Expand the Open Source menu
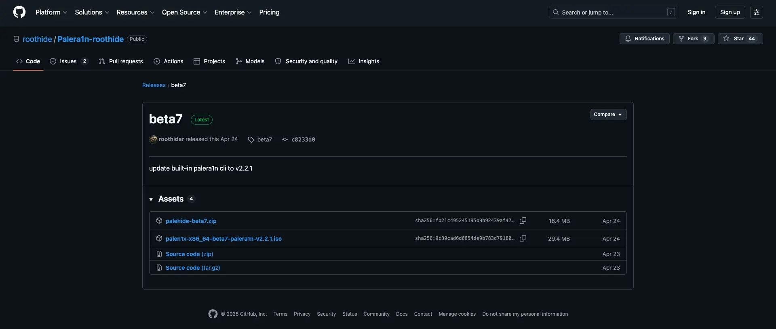776x329 pixels. coord(184,12)
